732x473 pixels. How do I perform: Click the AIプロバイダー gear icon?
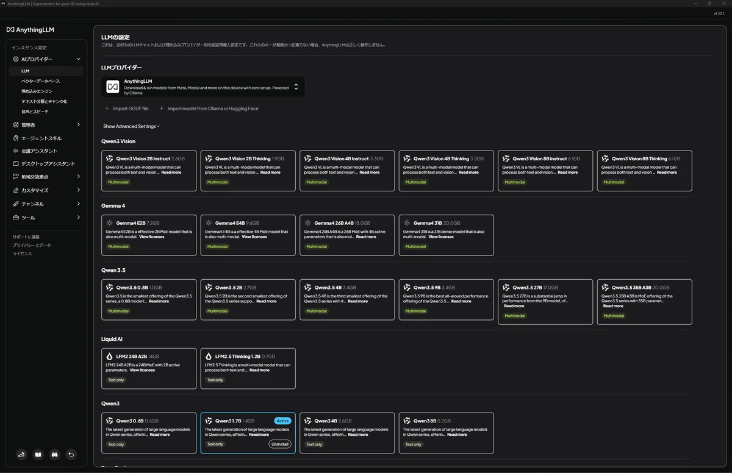[16, 59]
